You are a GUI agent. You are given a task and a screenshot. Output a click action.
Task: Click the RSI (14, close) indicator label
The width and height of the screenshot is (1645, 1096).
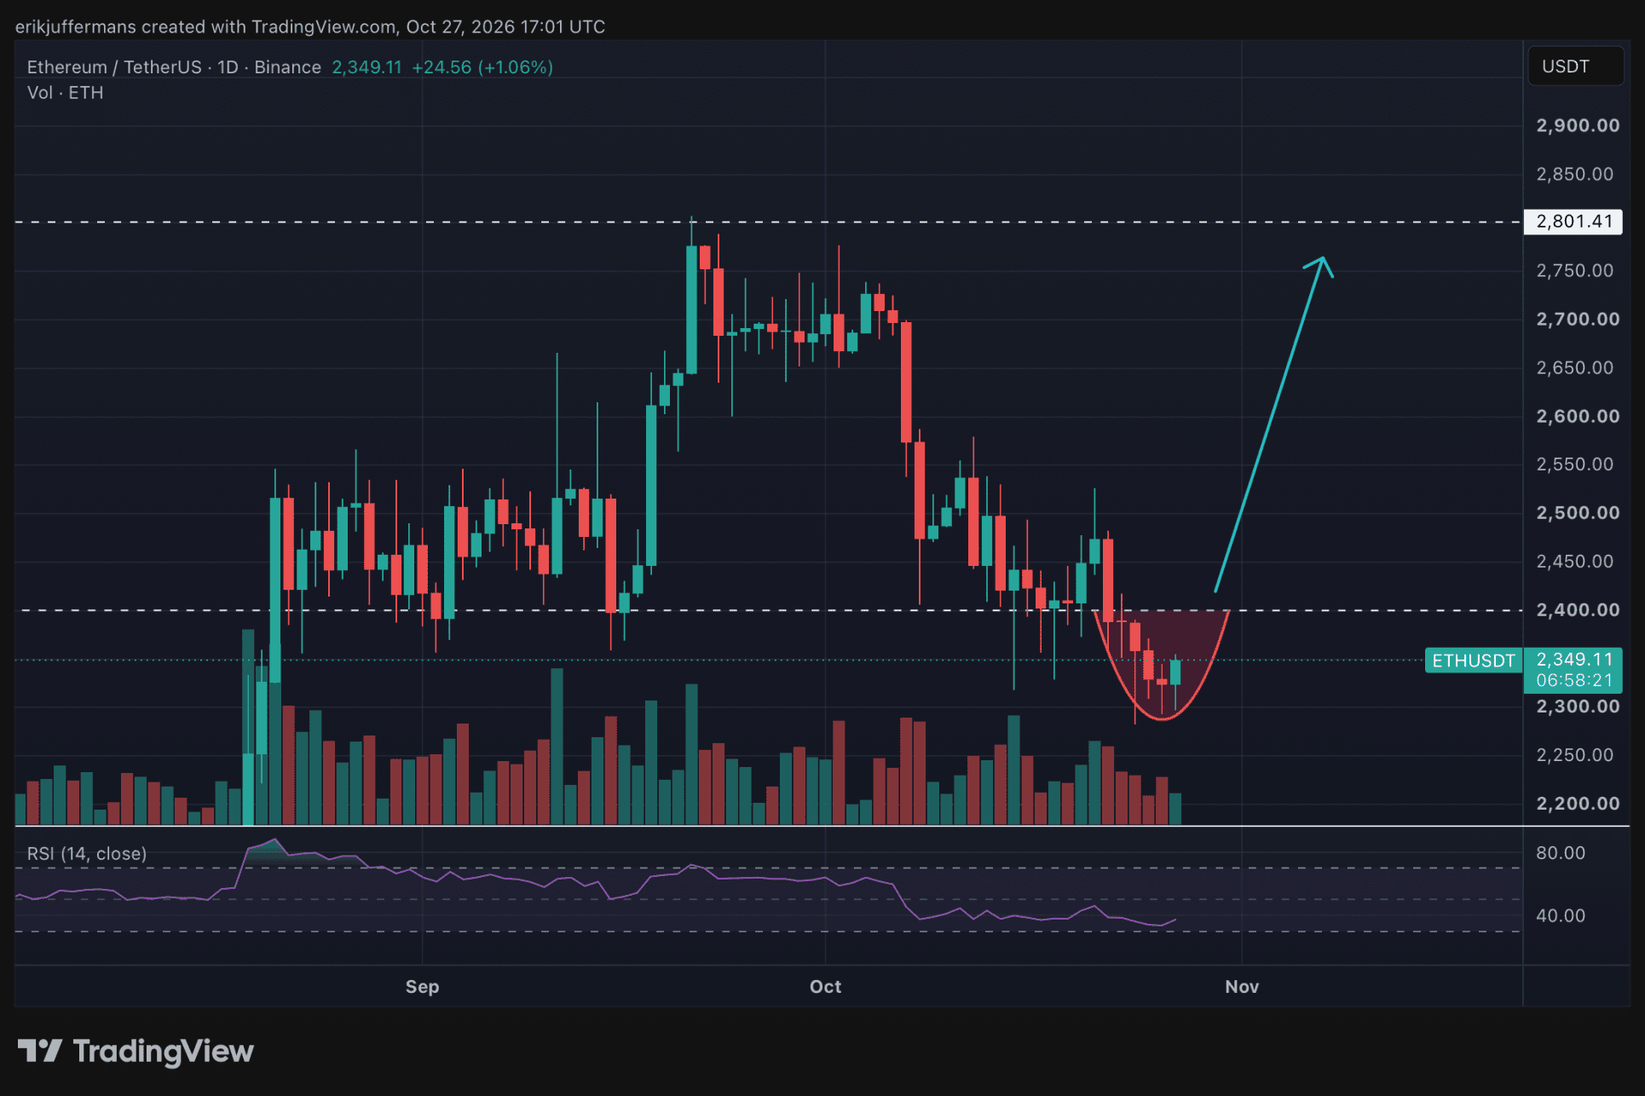pyautogui.click(x=87, y=853)
